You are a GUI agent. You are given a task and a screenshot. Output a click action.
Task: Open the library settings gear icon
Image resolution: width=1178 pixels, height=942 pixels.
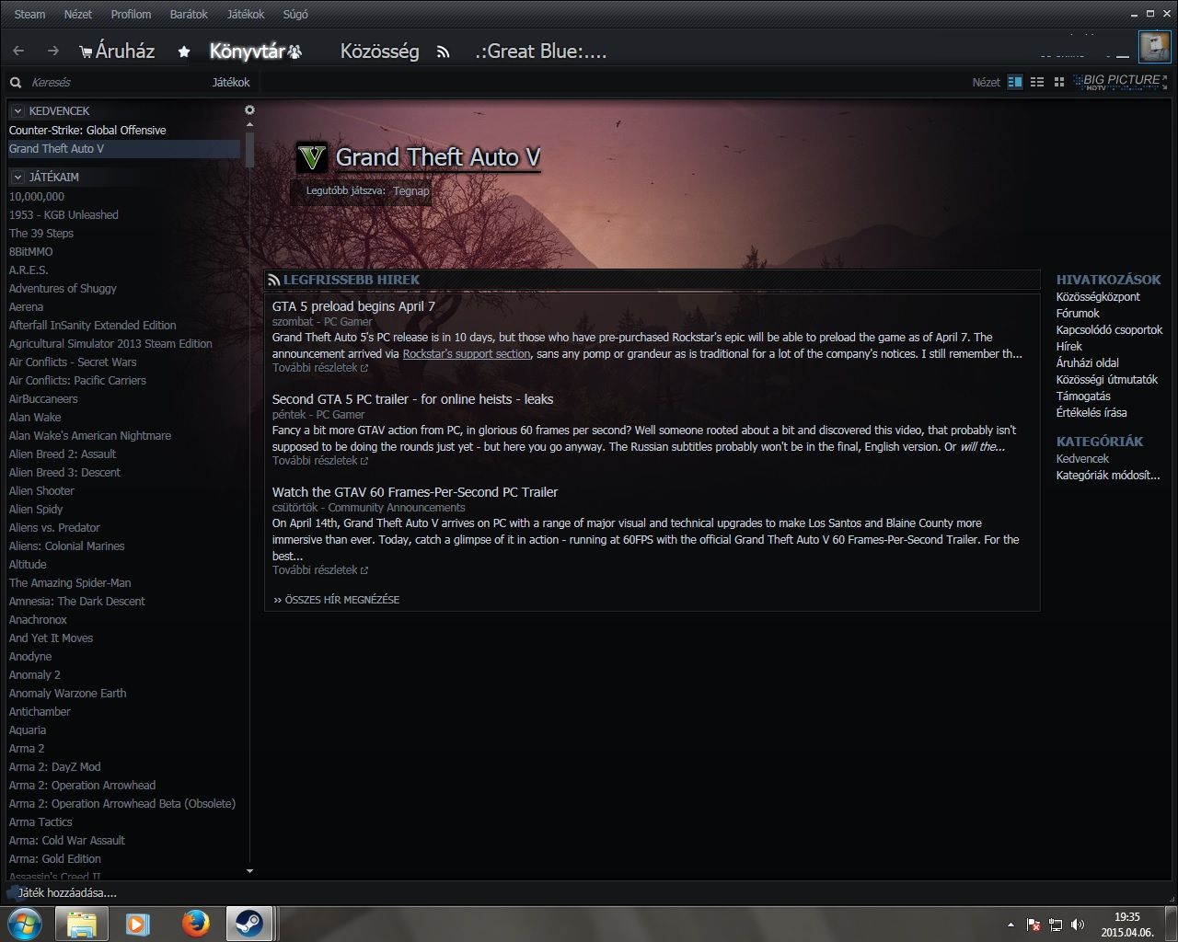[x=248, y=109]
